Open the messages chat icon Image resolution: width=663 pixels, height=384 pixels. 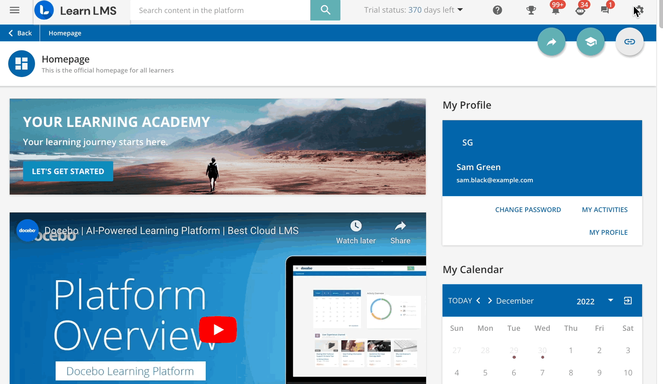(x=605, y=10)
